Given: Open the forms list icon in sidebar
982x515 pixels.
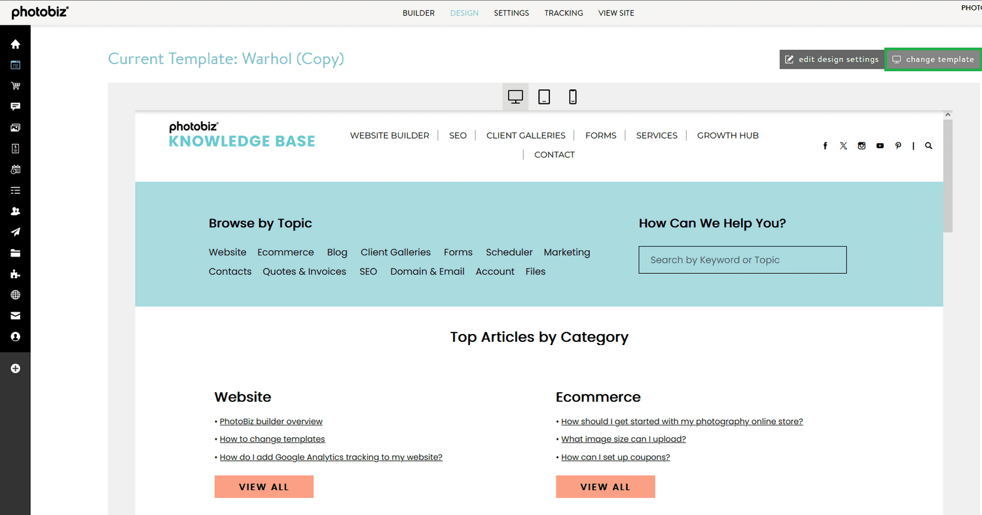Looking at the screenshot, I should pos(15,190).
